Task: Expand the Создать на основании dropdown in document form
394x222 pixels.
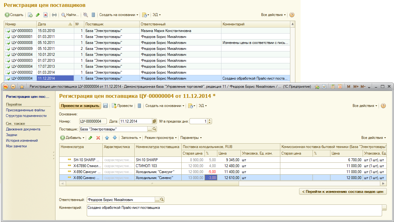Action: pyautogui.click(x=165, y=106)
